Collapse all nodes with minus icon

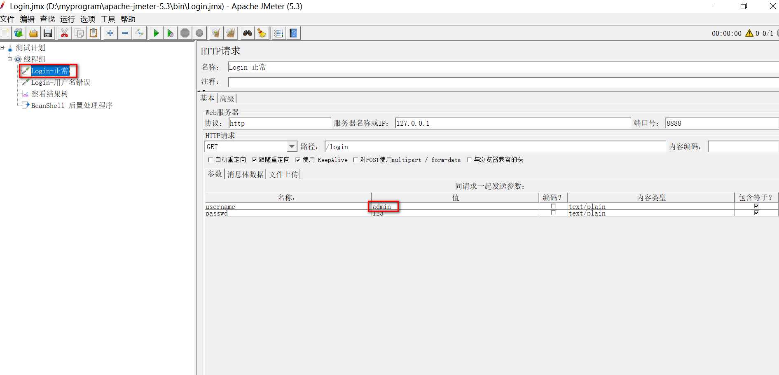pyautogui.click(x=125, y=33)
